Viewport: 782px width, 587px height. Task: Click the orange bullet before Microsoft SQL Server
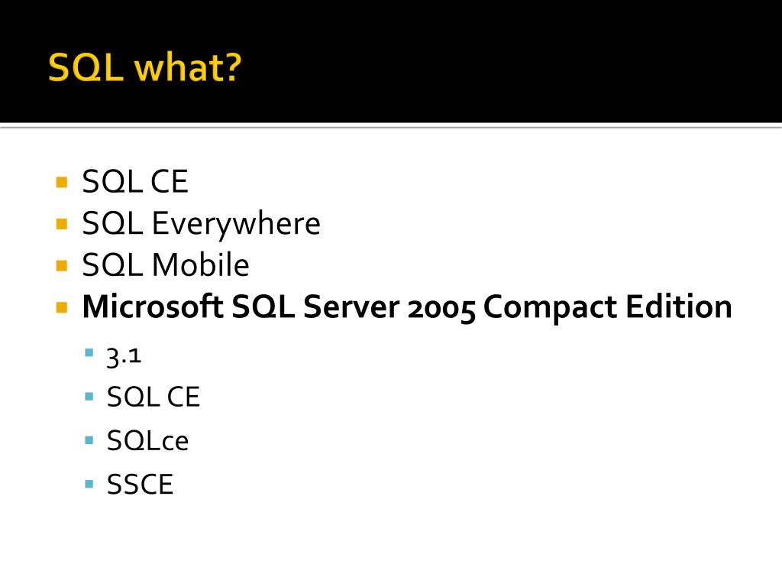tap(62, 307)
